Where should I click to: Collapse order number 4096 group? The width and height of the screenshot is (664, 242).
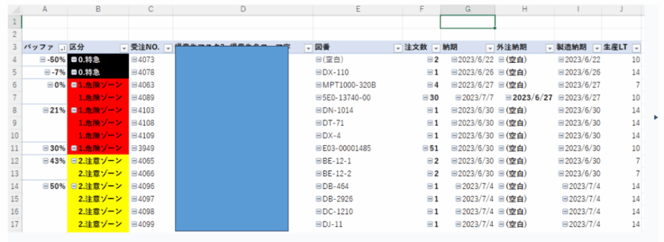click(134, 186)
